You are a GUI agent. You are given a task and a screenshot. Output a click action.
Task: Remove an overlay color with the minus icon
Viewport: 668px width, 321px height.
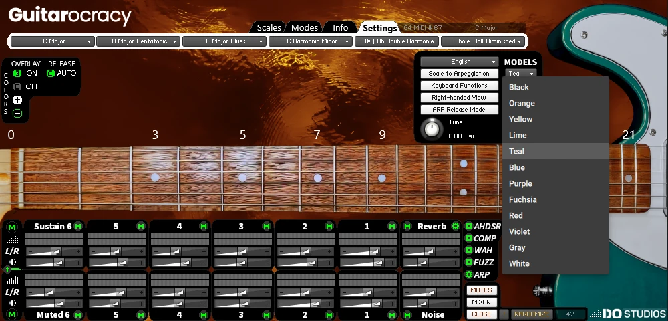tap(17, 114)
